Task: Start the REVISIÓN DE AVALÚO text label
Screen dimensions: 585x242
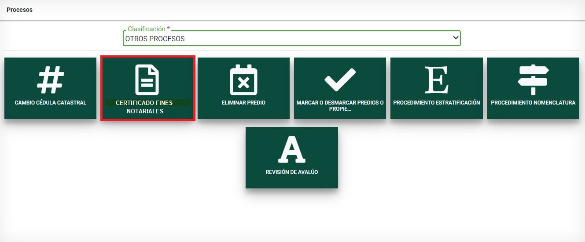Action: (291, 172)
